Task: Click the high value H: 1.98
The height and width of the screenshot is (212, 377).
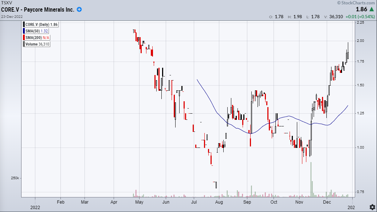Action: (295, 17)
